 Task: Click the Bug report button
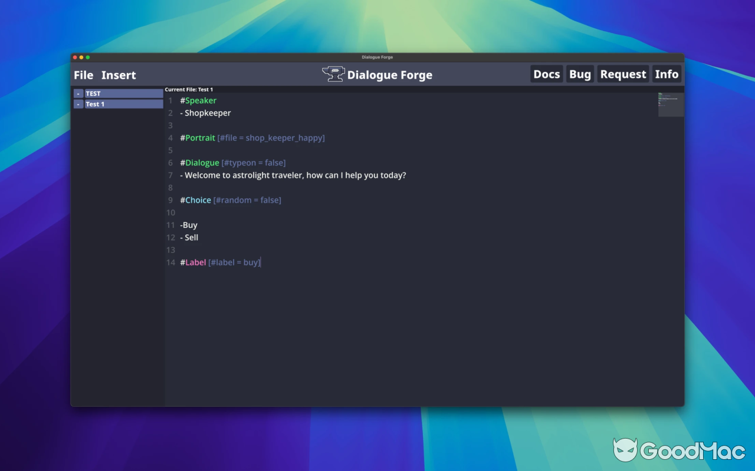point(580,74)
